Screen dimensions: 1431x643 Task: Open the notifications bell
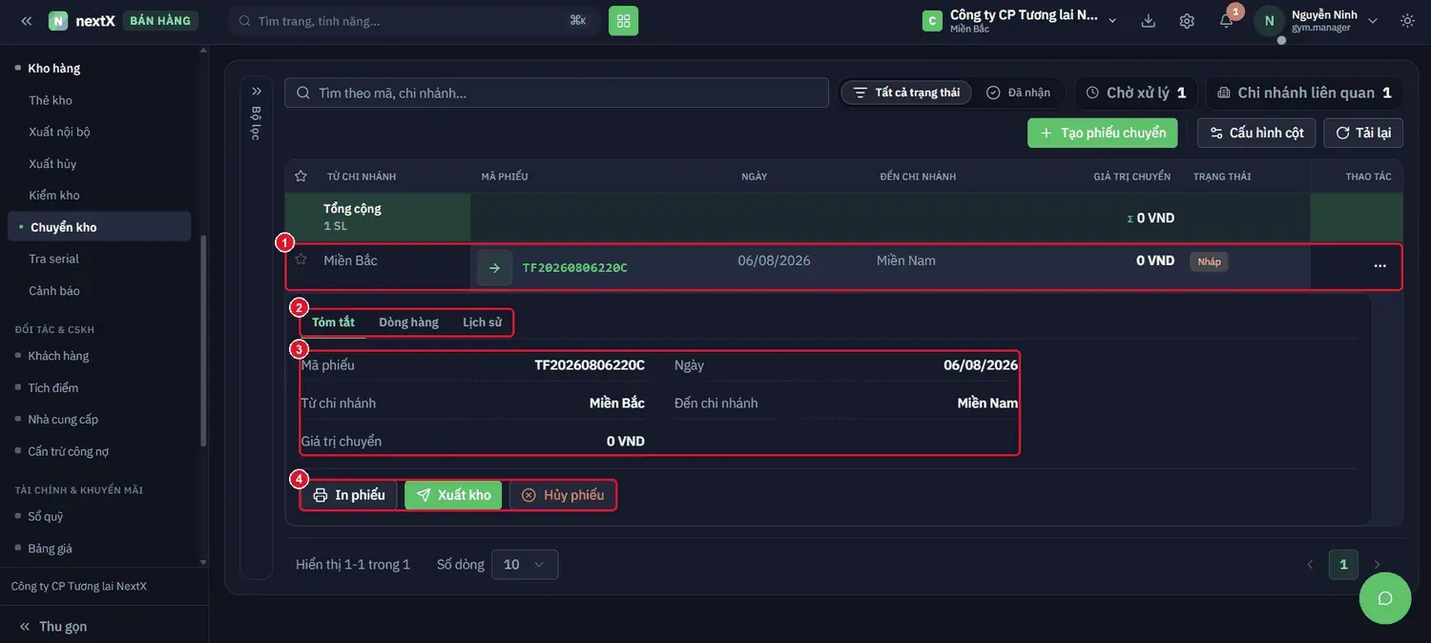tap(1227, 20)
